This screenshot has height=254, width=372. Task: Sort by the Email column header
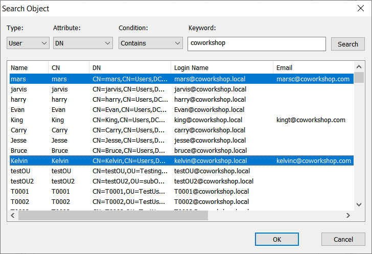click(313, 68)
